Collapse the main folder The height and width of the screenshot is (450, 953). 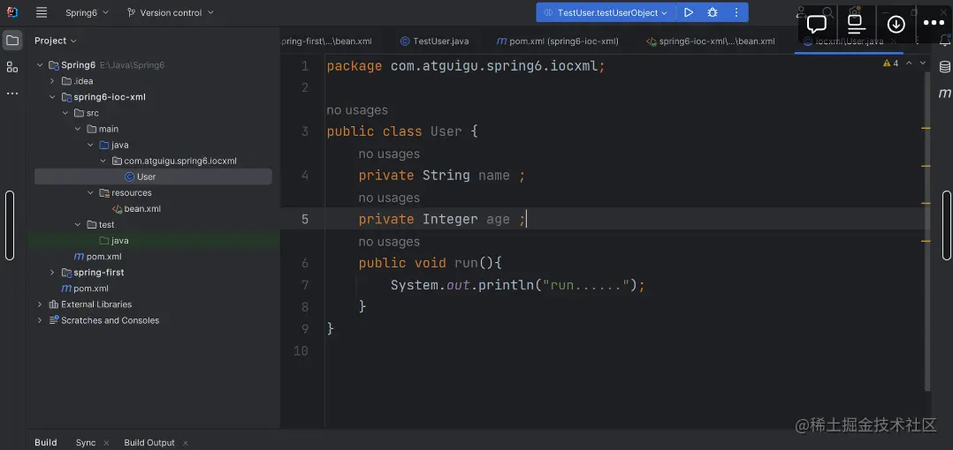(x=78, y=129)
